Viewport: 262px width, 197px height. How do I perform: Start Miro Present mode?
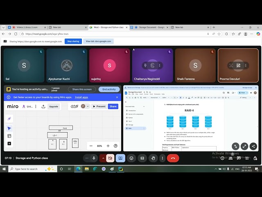click(99, 106)
